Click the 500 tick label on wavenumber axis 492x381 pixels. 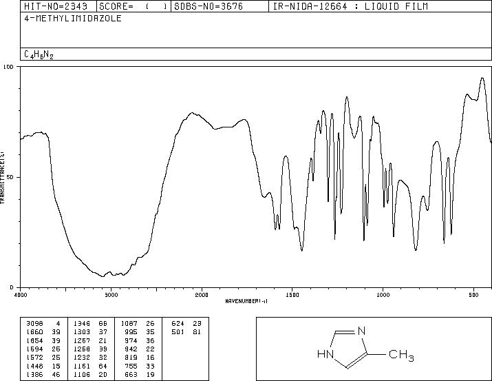474,295
